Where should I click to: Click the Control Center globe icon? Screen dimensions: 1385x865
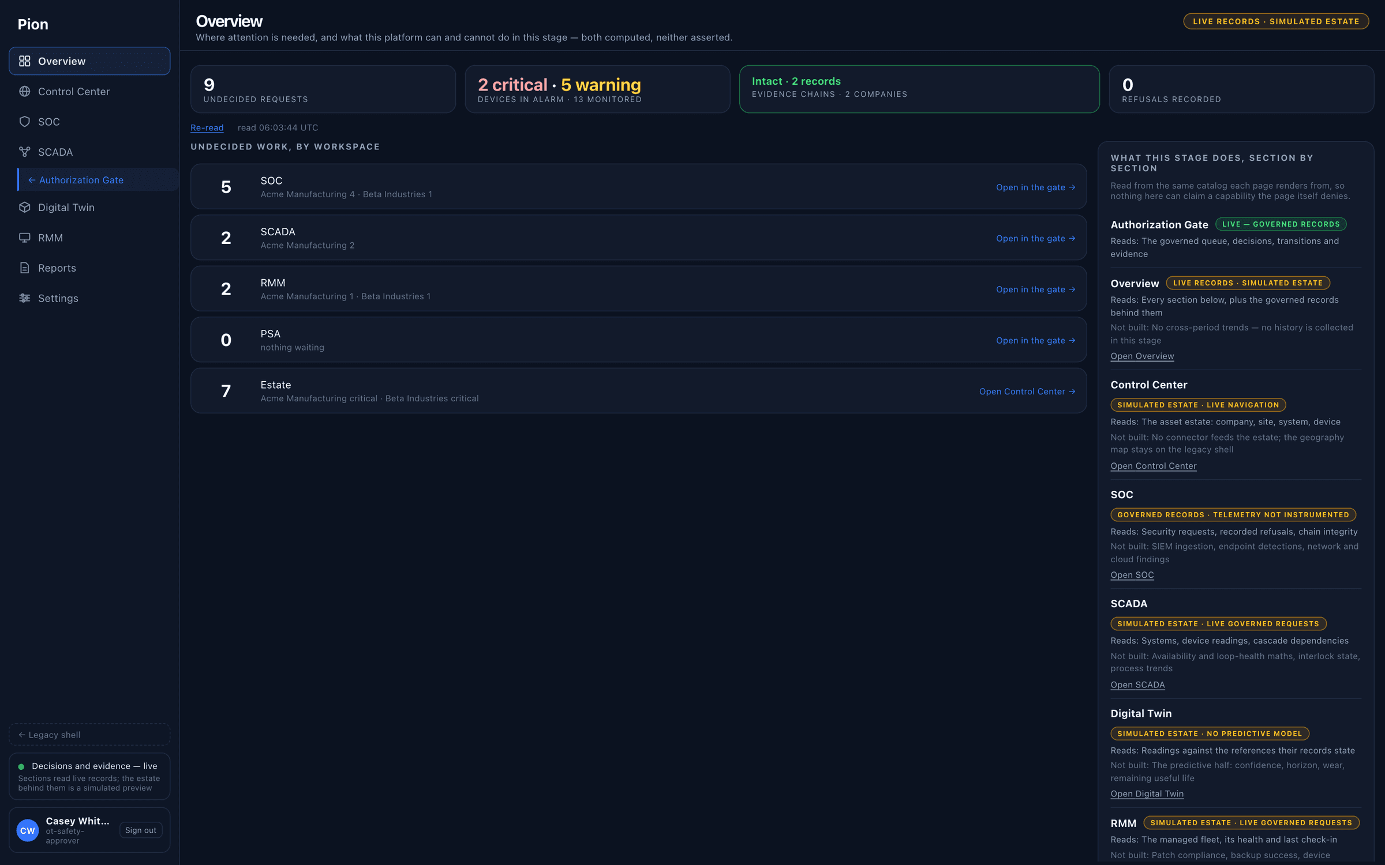coord(24,91)
